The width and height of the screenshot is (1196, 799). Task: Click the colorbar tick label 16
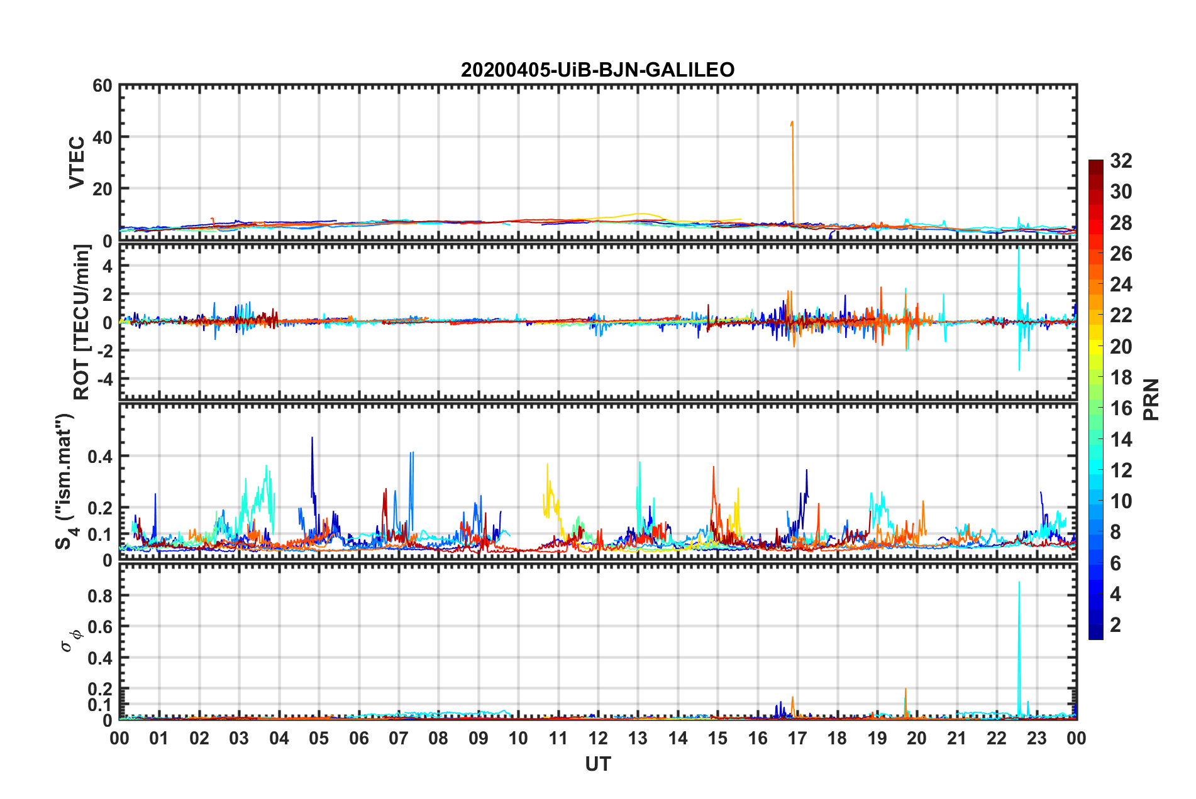[x=1121, y=408]
